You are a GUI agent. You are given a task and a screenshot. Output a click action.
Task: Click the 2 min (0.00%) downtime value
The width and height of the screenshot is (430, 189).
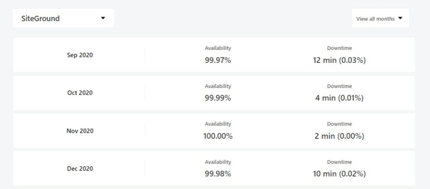tap(339, 136)
